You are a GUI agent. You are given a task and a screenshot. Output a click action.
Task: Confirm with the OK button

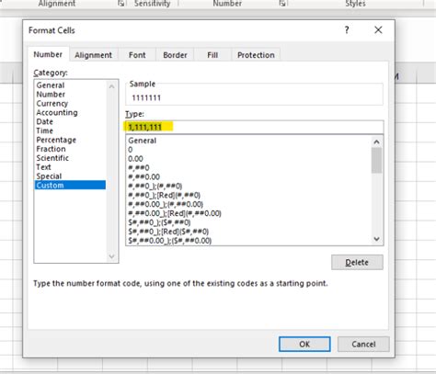coord(304,345)
